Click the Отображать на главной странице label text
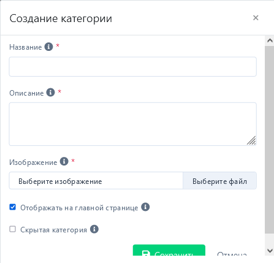274x263 pixels. (x=79, y=208)
